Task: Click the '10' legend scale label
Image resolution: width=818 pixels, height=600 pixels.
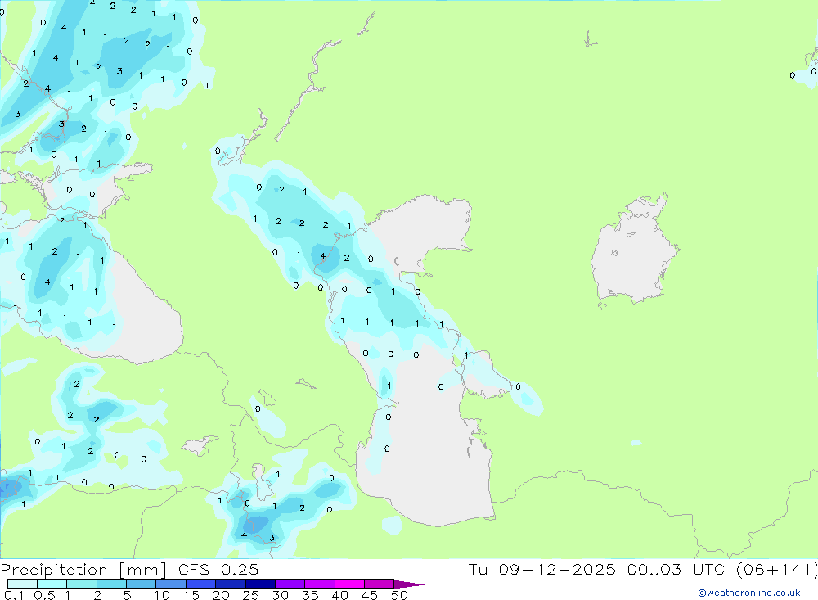Action: coord(161,595)
